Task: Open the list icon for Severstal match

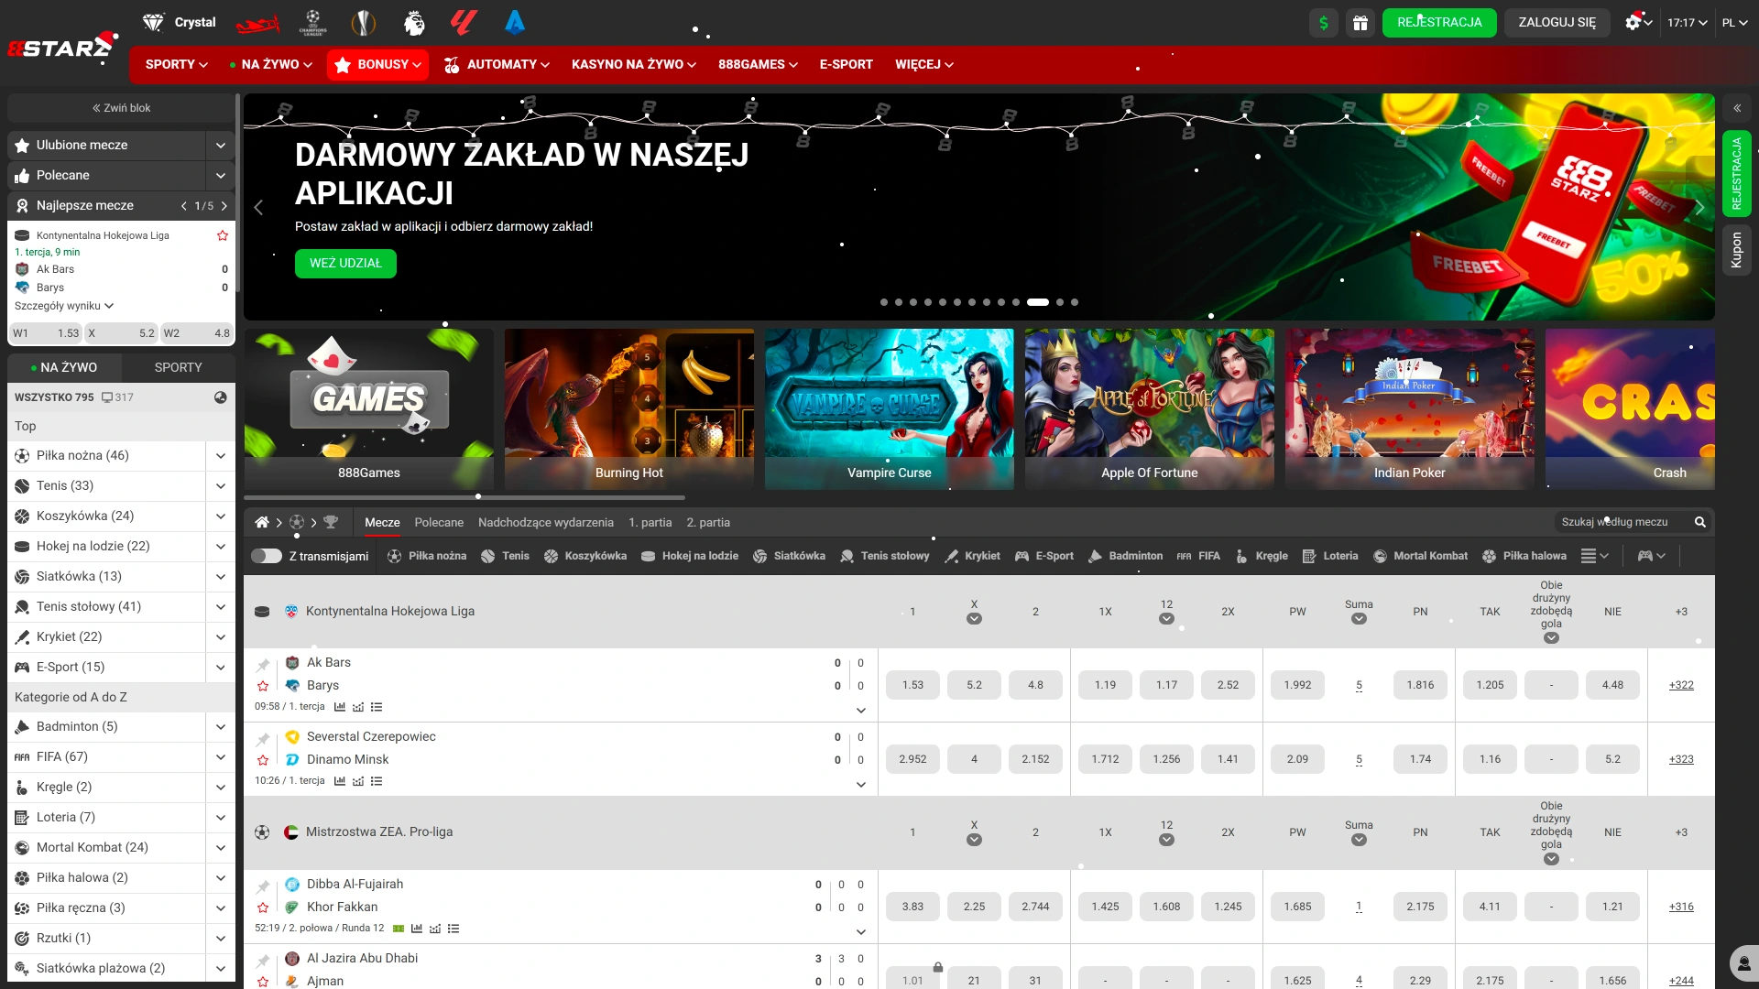Action: (377, 781)
